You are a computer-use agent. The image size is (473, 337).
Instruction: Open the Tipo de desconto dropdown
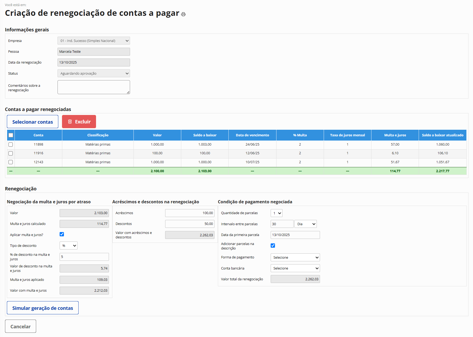click(x=69, y=245)
